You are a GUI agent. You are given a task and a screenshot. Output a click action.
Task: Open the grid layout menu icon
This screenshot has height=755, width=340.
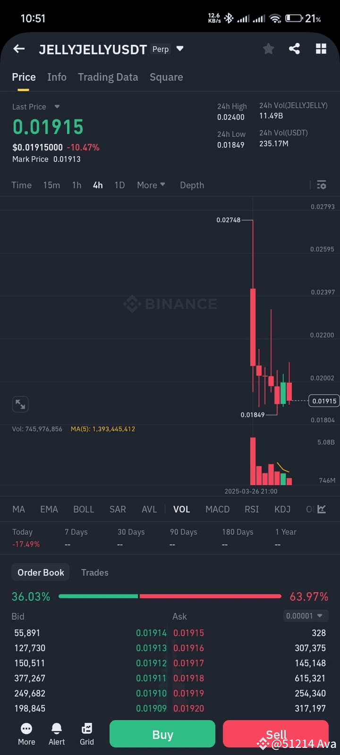[321, 49]
